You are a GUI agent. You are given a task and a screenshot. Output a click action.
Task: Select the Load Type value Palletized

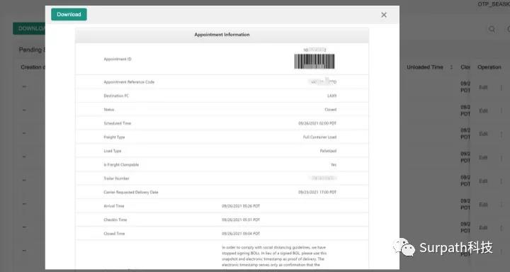(328, 151)
